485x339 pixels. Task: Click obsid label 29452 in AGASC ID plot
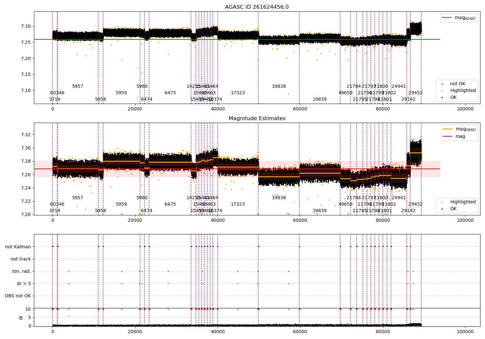click(415, 93)
